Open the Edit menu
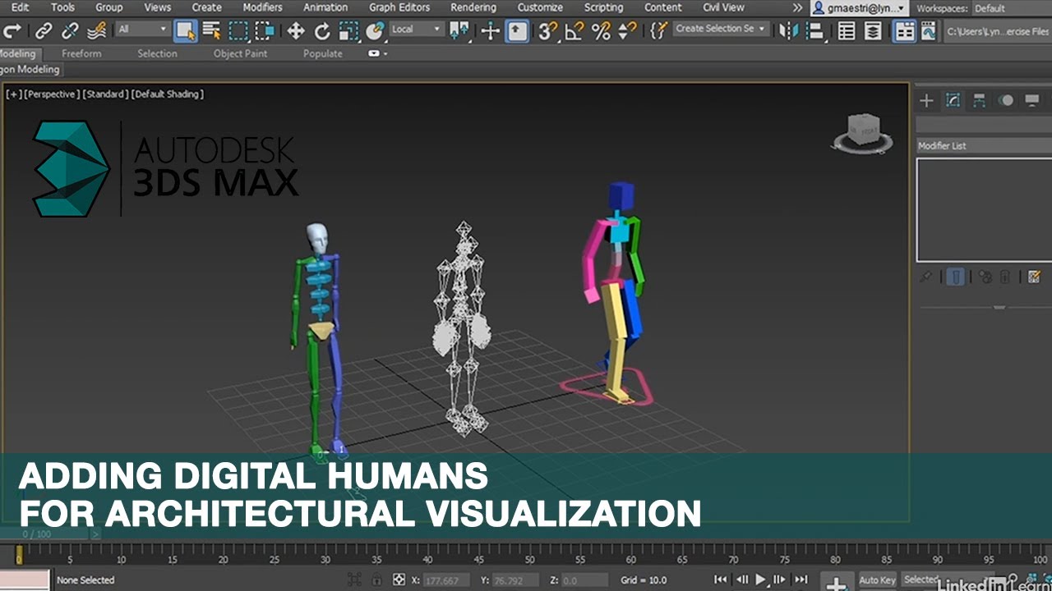Screen dimensions: 1052x591 click(x=20, y=7)
